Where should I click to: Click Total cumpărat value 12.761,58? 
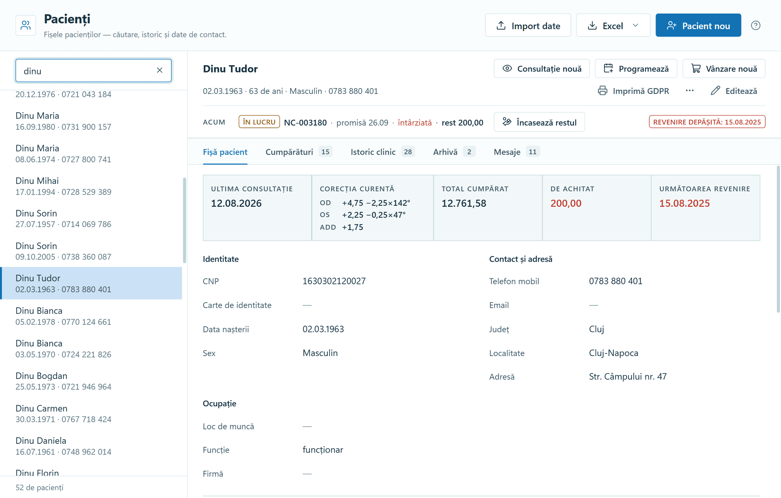click(464, 203)
